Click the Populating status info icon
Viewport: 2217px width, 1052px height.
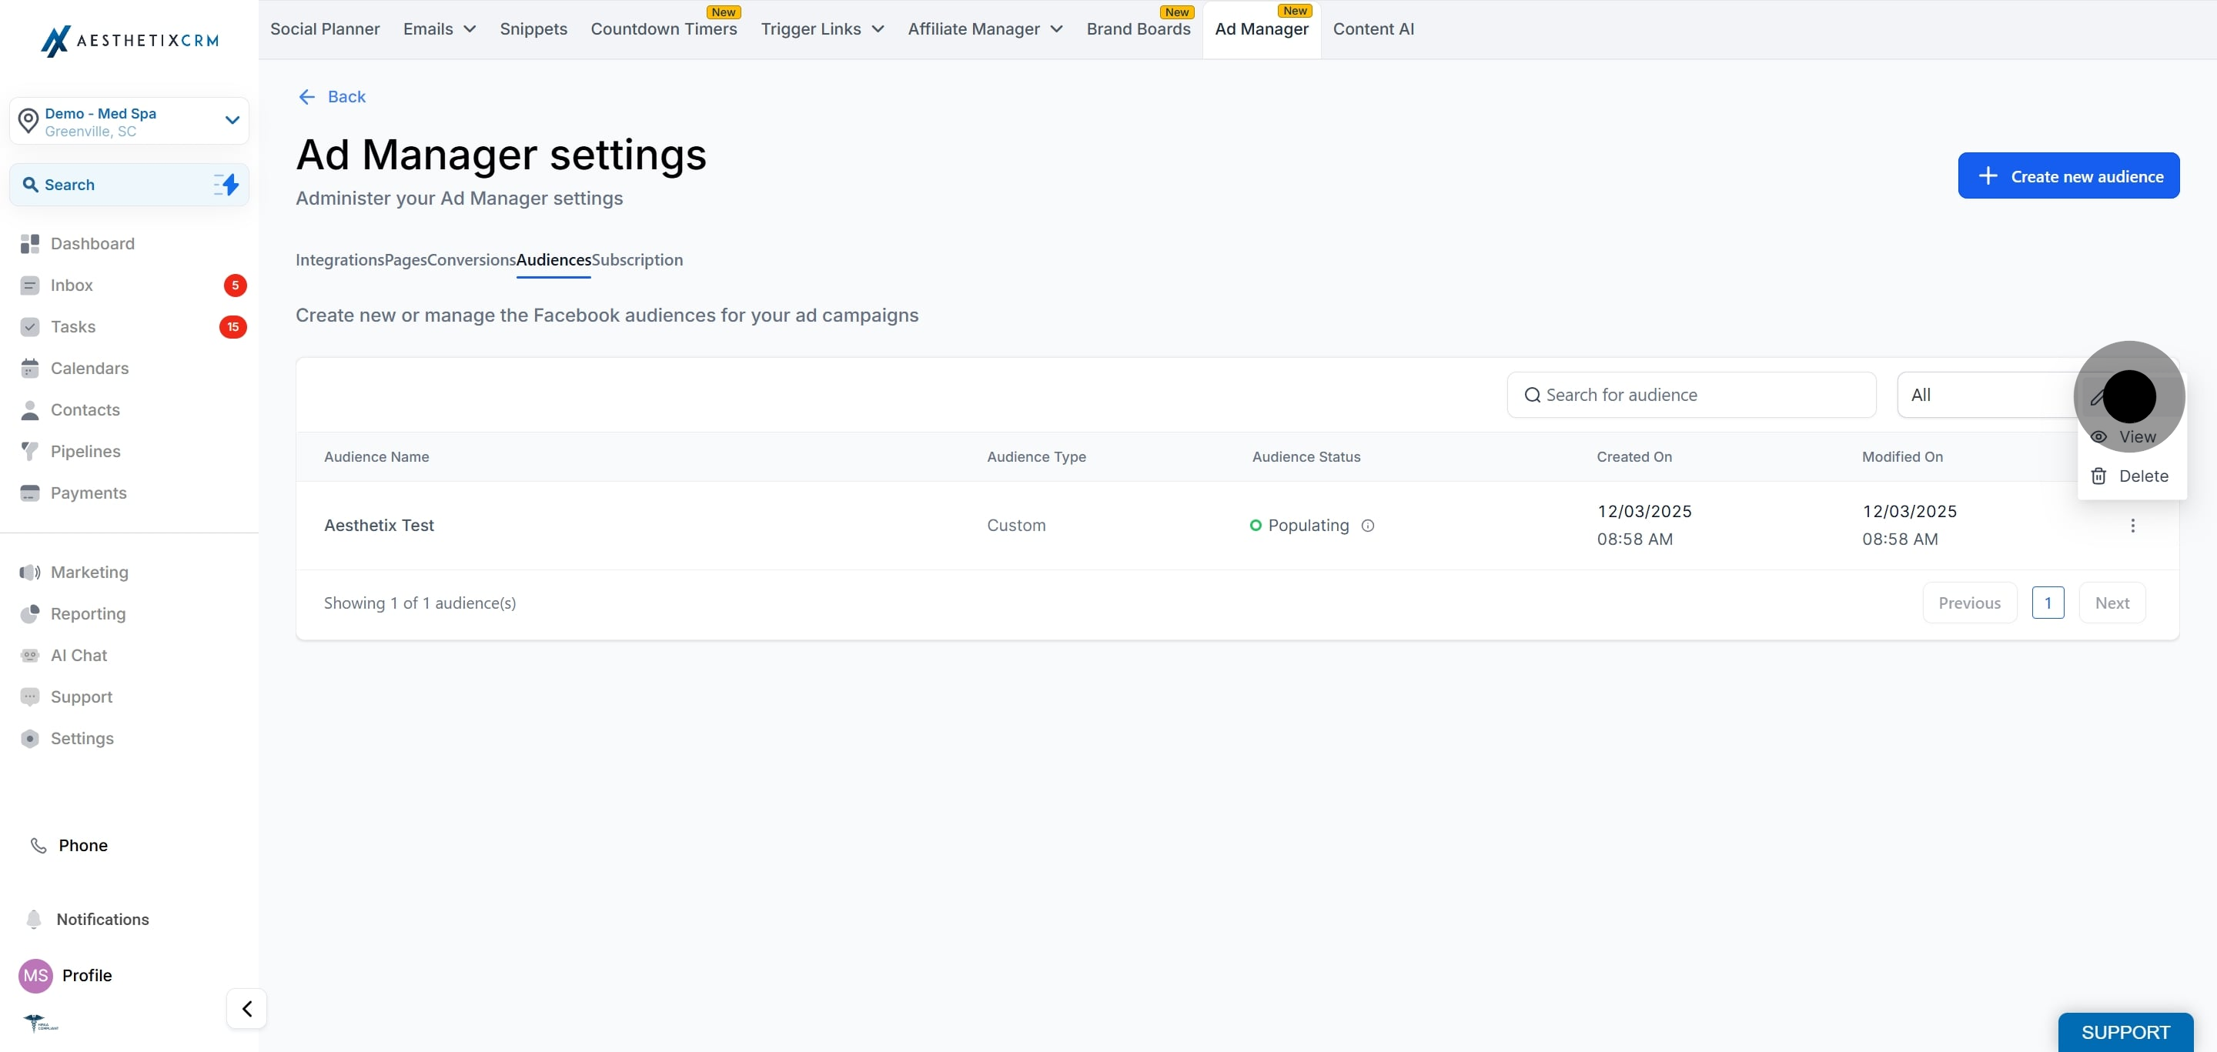pos(1368,526)
